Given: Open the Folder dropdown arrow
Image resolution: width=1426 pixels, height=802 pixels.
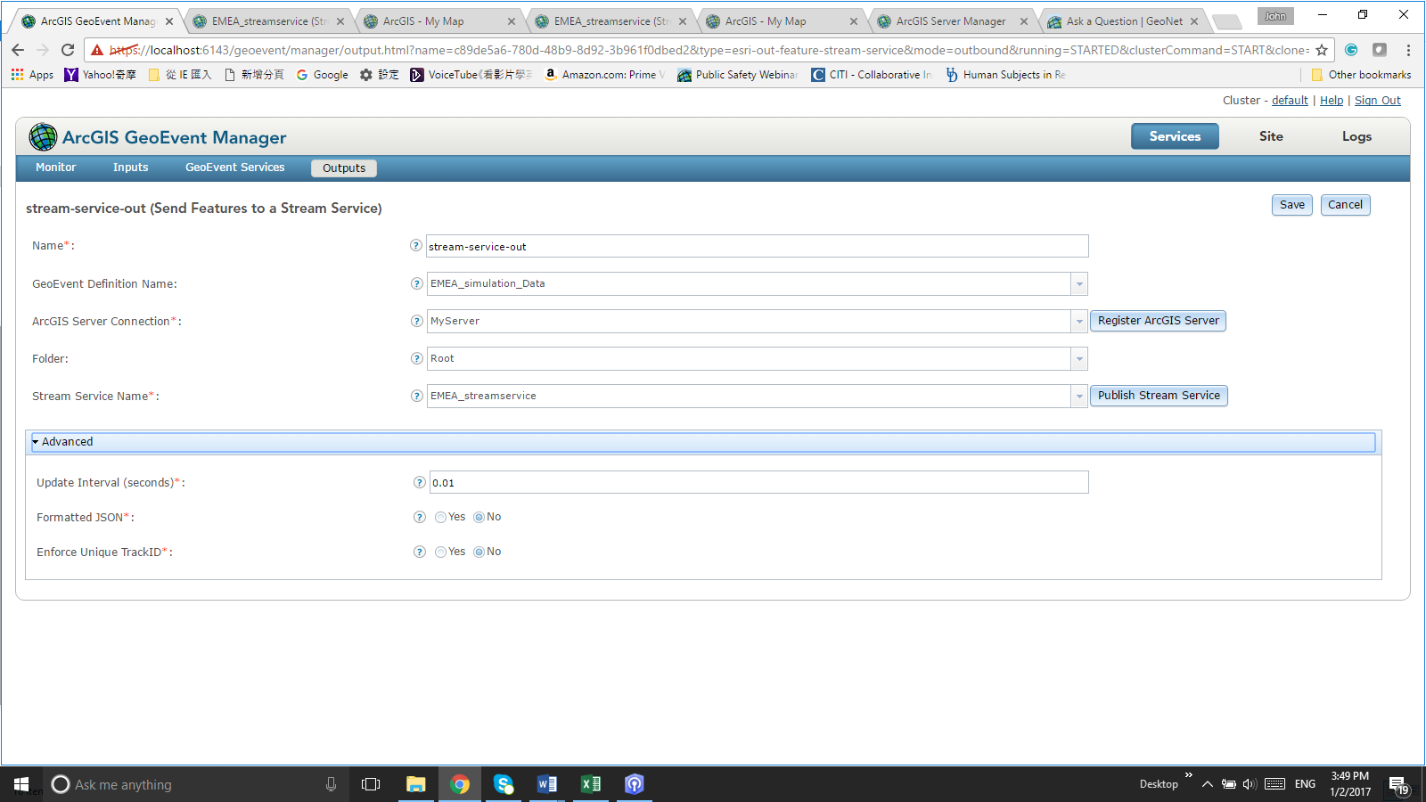Looking at the screenshot, I should tap(1079, 359).
